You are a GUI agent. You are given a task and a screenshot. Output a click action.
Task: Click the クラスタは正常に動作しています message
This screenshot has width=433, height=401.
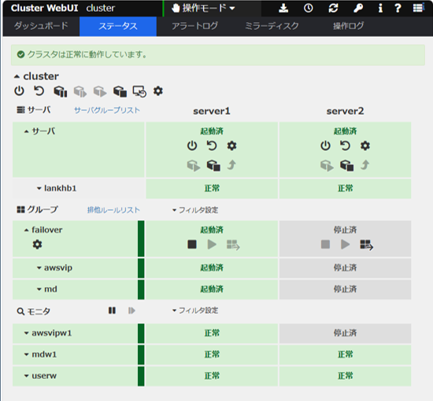coord(87,54)
